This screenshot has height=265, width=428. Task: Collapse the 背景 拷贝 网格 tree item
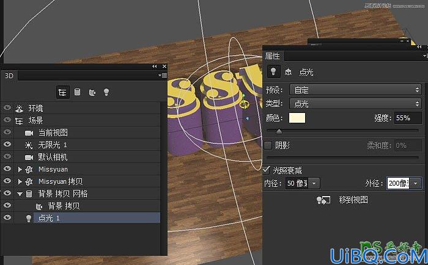pyautogui.click(x=20, y=194)
